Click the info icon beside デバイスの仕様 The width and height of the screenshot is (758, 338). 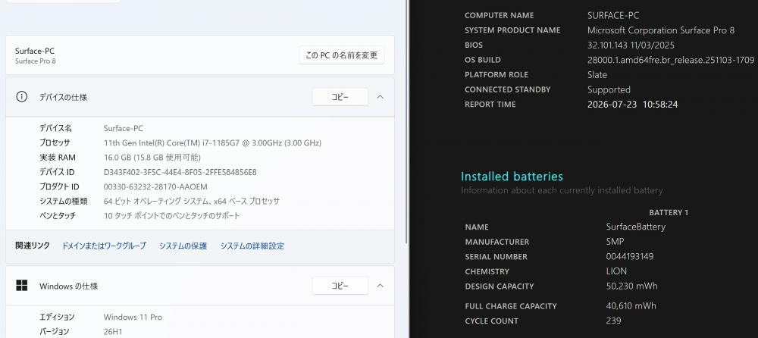[x=22, y=97]
